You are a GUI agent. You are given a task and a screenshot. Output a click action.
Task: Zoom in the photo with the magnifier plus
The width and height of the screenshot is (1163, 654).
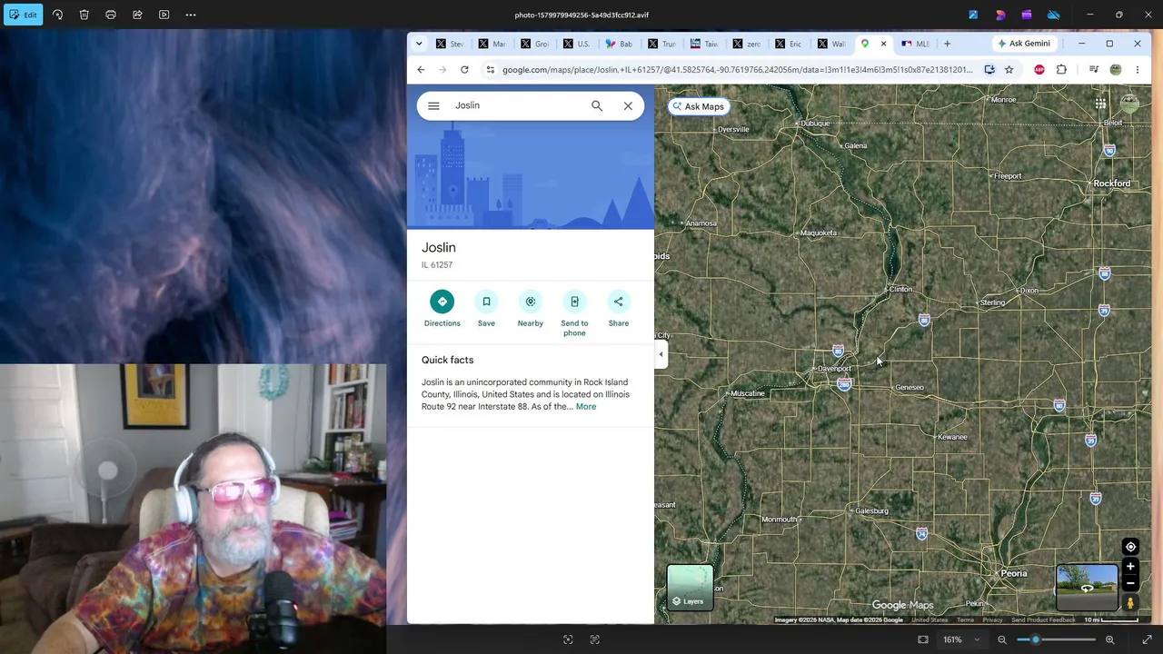[x=1109, y=640]
